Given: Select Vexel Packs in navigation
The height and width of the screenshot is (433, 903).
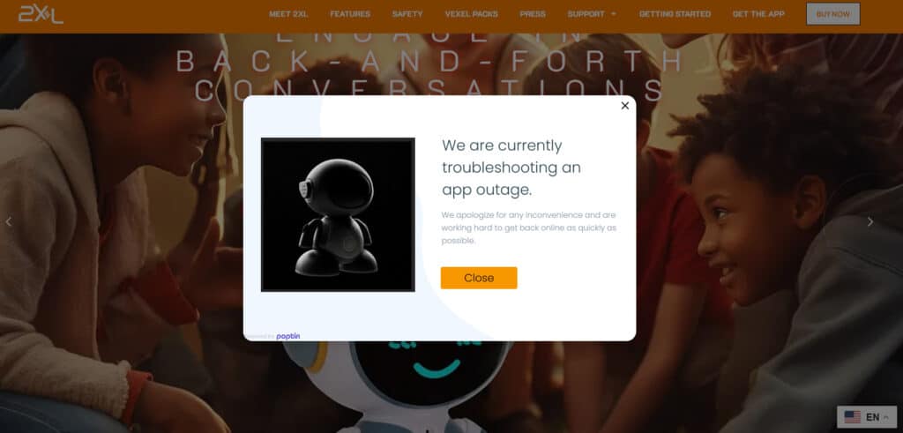Looking at the screenshot, I should click(x=471, y=14).
